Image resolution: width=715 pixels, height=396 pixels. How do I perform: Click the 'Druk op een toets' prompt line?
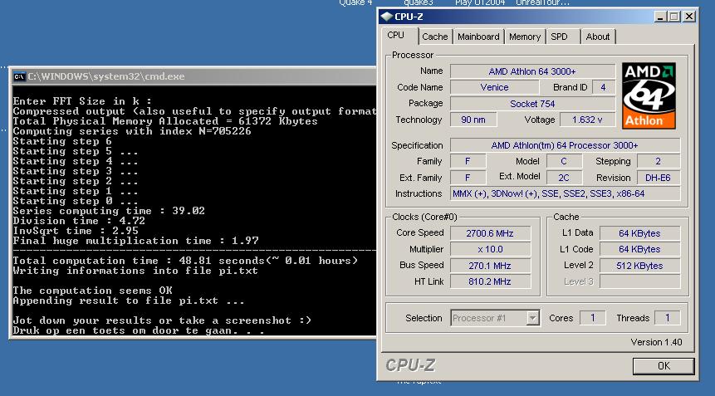pos(139,331)
